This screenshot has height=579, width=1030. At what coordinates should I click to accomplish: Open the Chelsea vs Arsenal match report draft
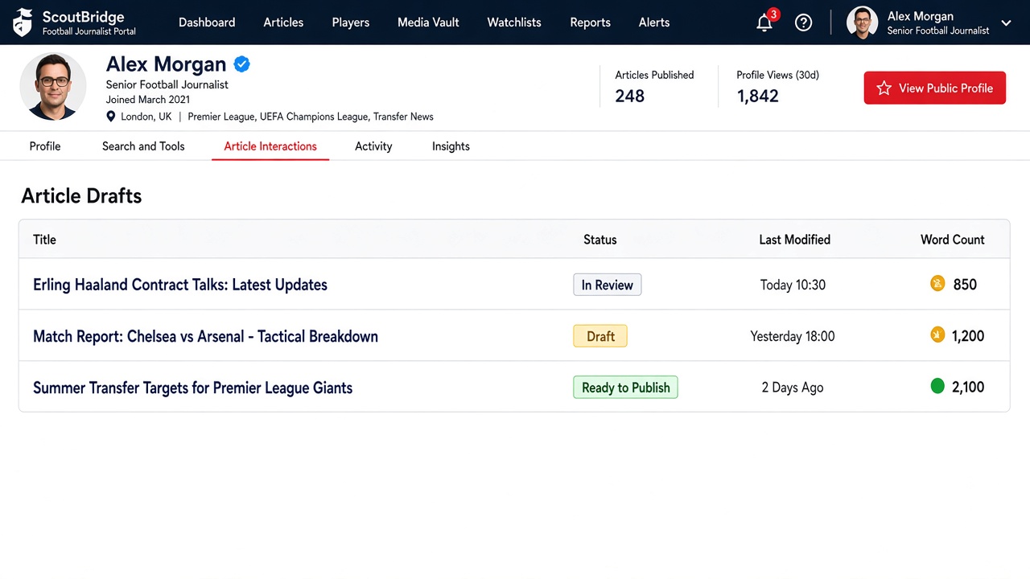tap(205, 336)
